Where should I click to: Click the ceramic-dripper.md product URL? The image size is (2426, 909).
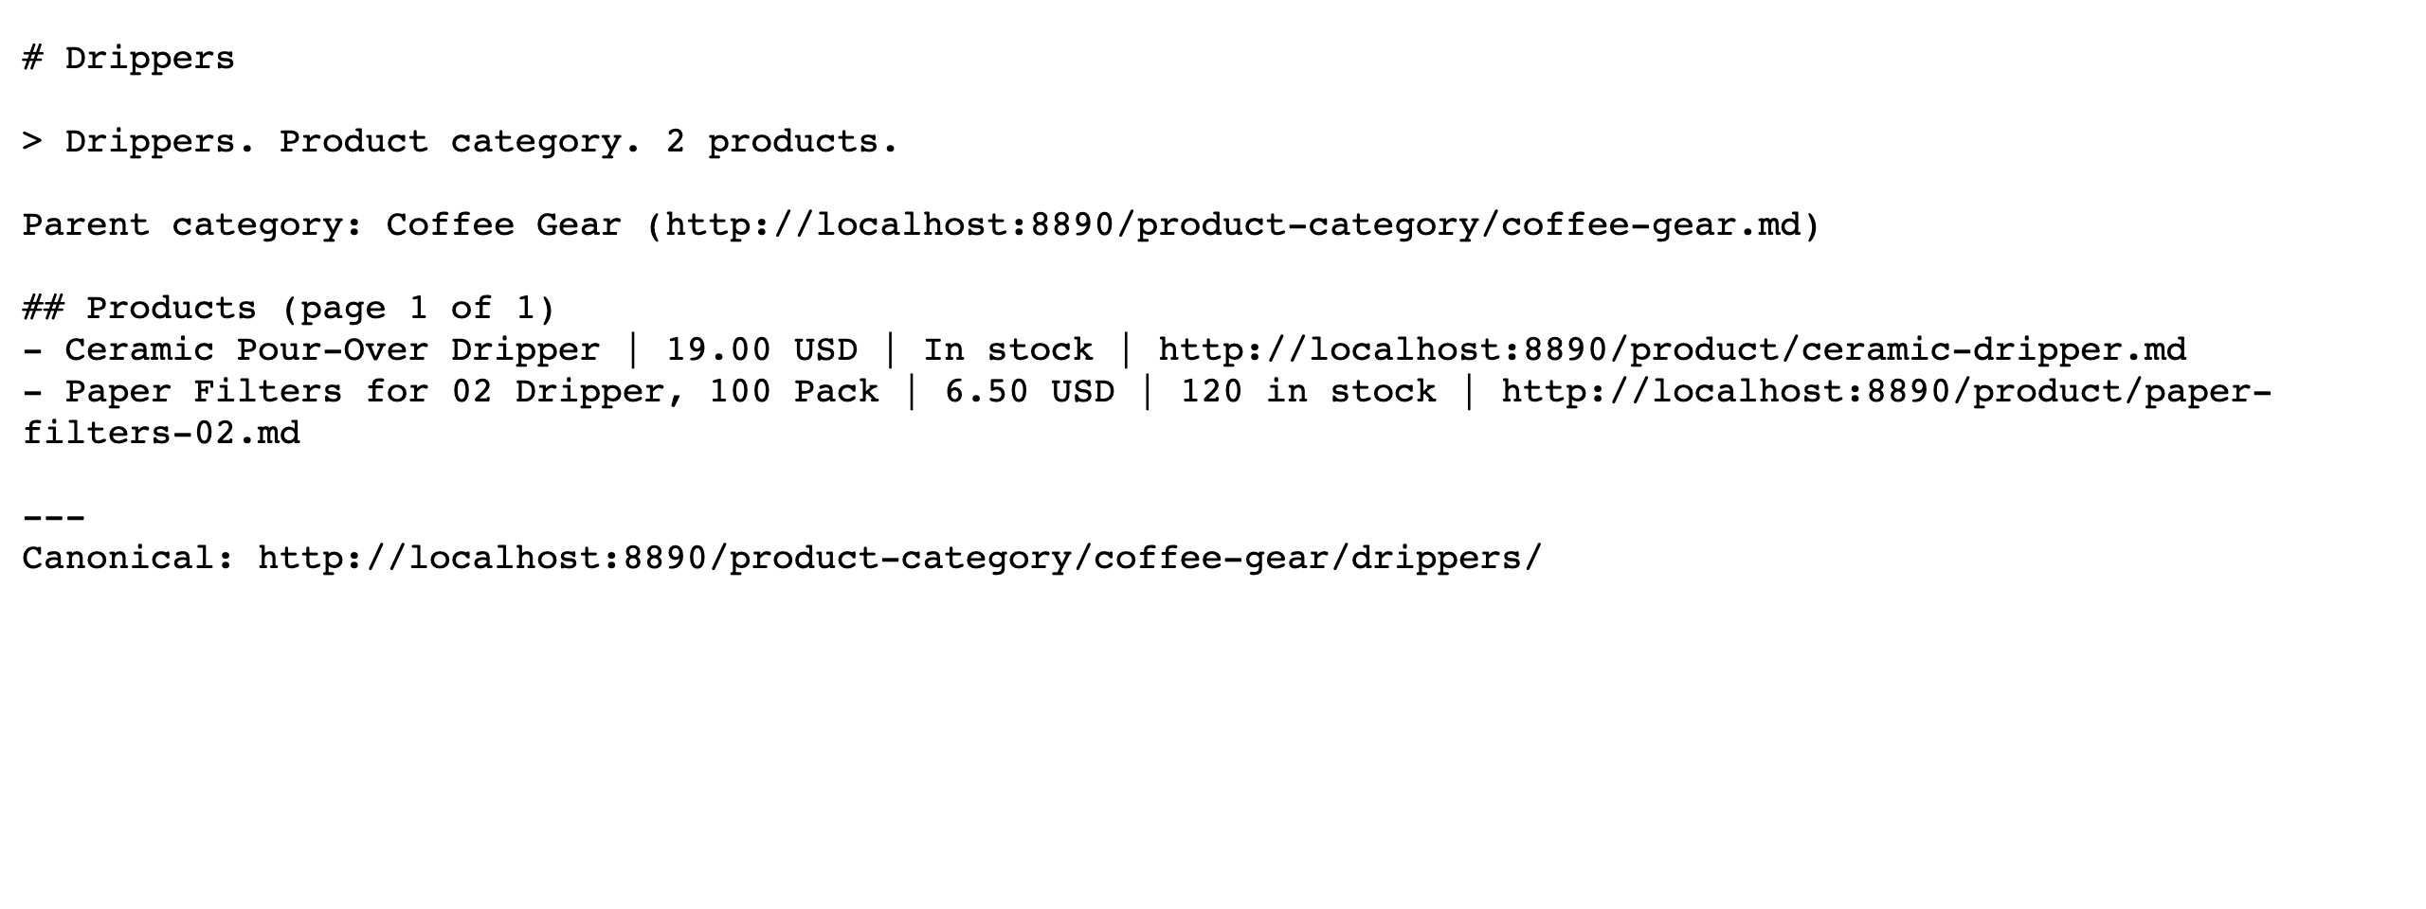(x=1673, y=350)
